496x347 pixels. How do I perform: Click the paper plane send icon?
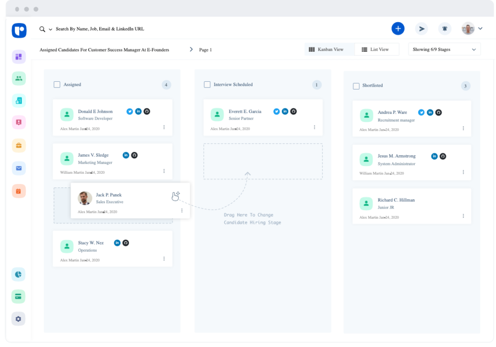click(421, 29)
